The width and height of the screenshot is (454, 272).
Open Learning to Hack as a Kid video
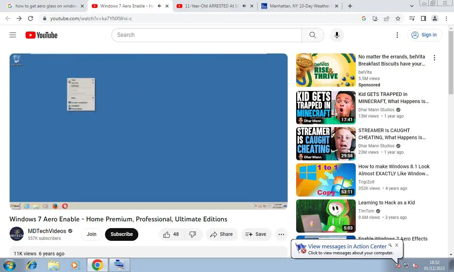[326, 216]
